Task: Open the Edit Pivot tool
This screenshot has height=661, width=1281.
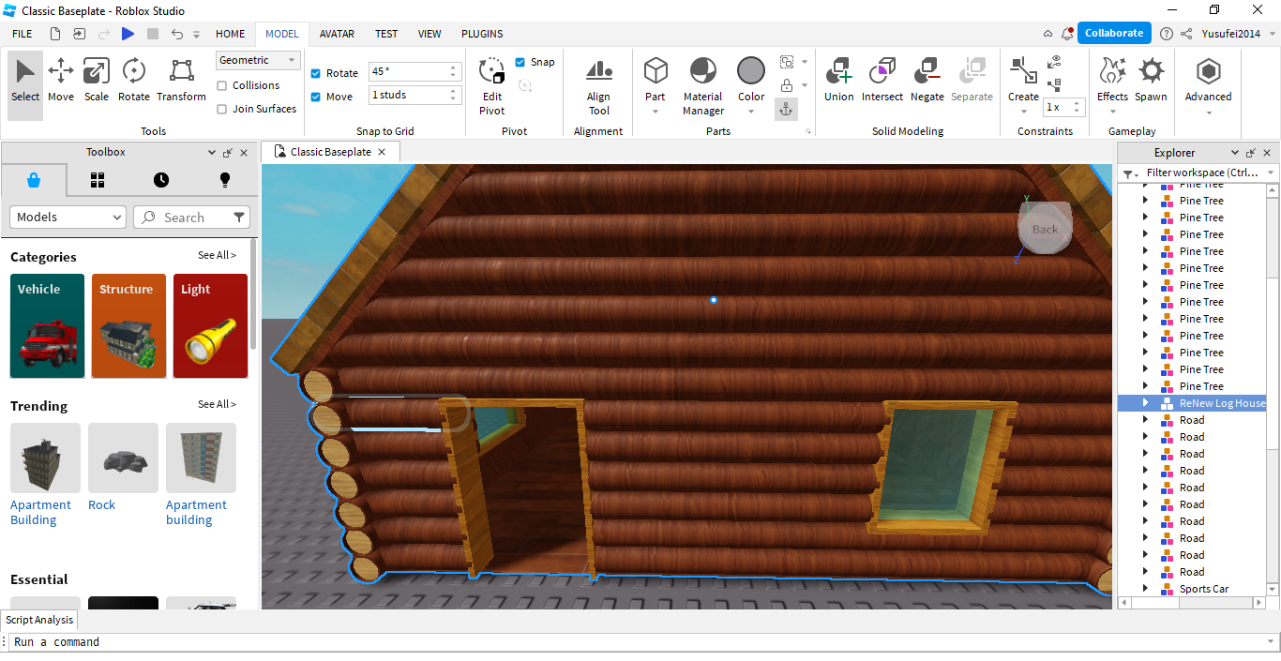Action: (491, 86)
